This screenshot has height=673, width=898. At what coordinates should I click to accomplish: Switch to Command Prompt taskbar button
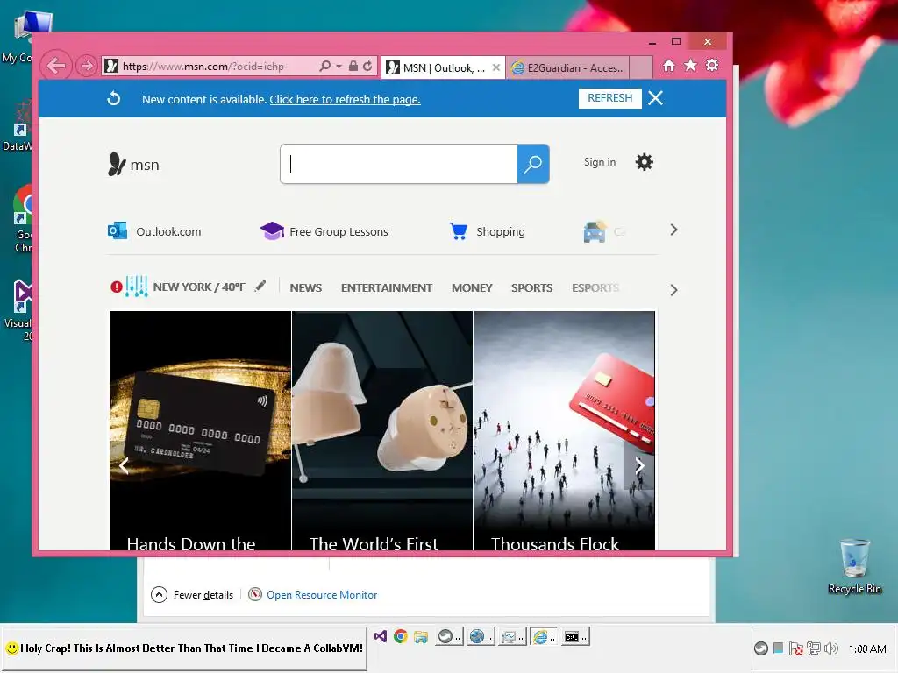574,636
